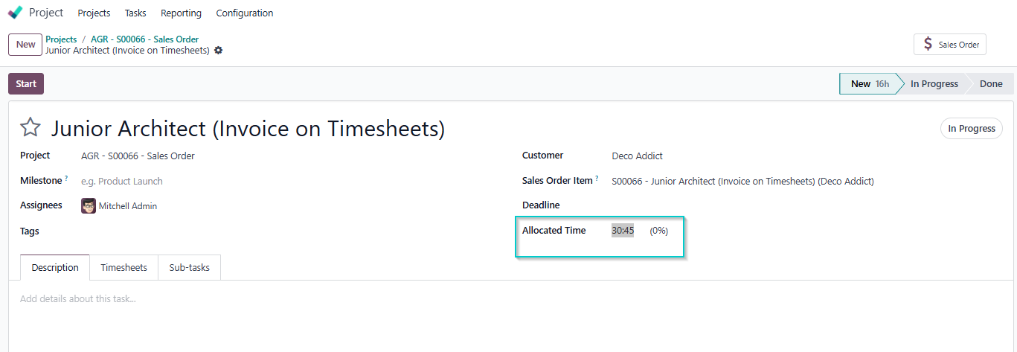Click the Project app logo icon

(15, 13)
